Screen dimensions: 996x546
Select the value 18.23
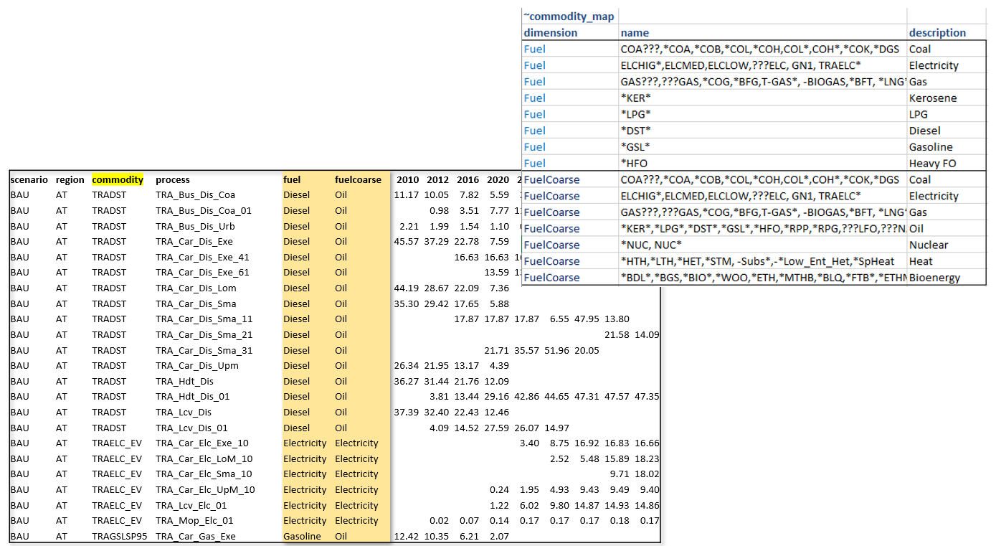point(647,458)
